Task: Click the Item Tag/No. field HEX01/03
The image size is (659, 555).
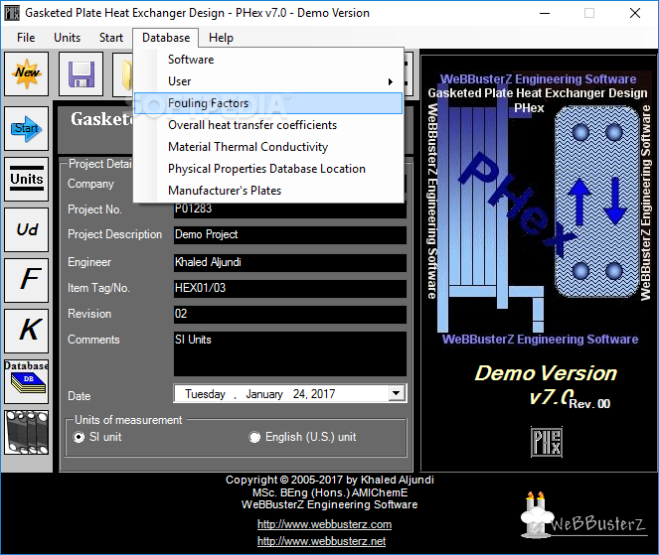Action: pos(290,288)
